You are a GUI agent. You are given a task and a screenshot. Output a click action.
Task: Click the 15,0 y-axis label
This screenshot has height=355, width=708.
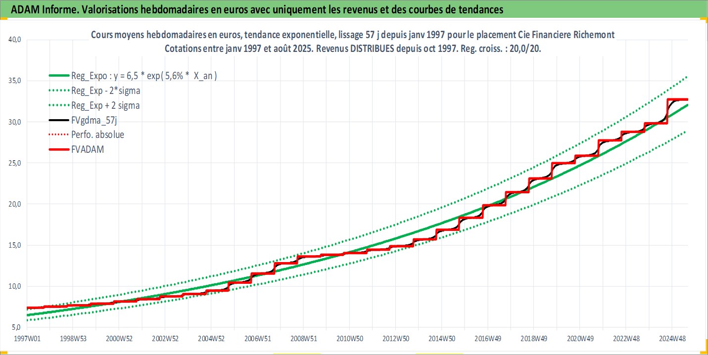pos(14,245)
